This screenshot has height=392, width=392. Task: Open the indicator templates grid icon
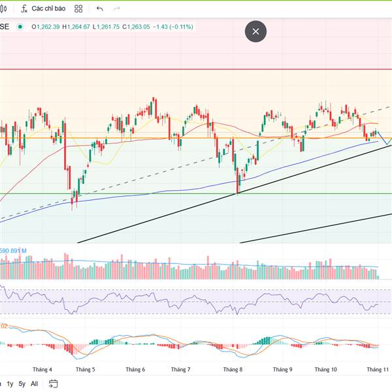[78, 8]
